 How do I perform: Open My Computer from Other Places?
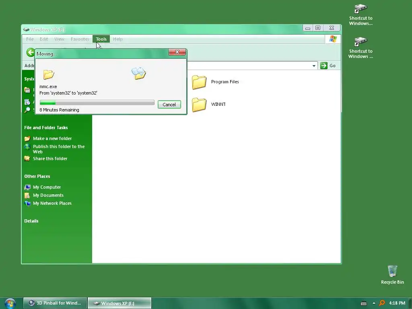click(47, 187)
